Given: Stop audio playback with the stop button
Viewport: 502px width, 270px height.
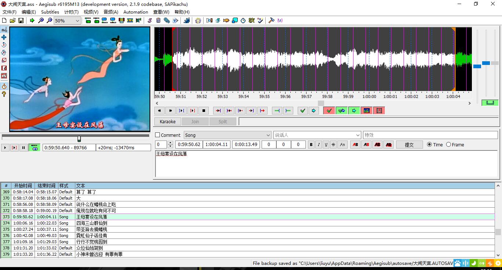Looking at the screenshot, I should [x=204, y=110].
